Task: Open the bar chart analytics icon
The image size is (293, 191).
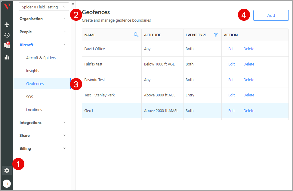Action: point(7,57)
